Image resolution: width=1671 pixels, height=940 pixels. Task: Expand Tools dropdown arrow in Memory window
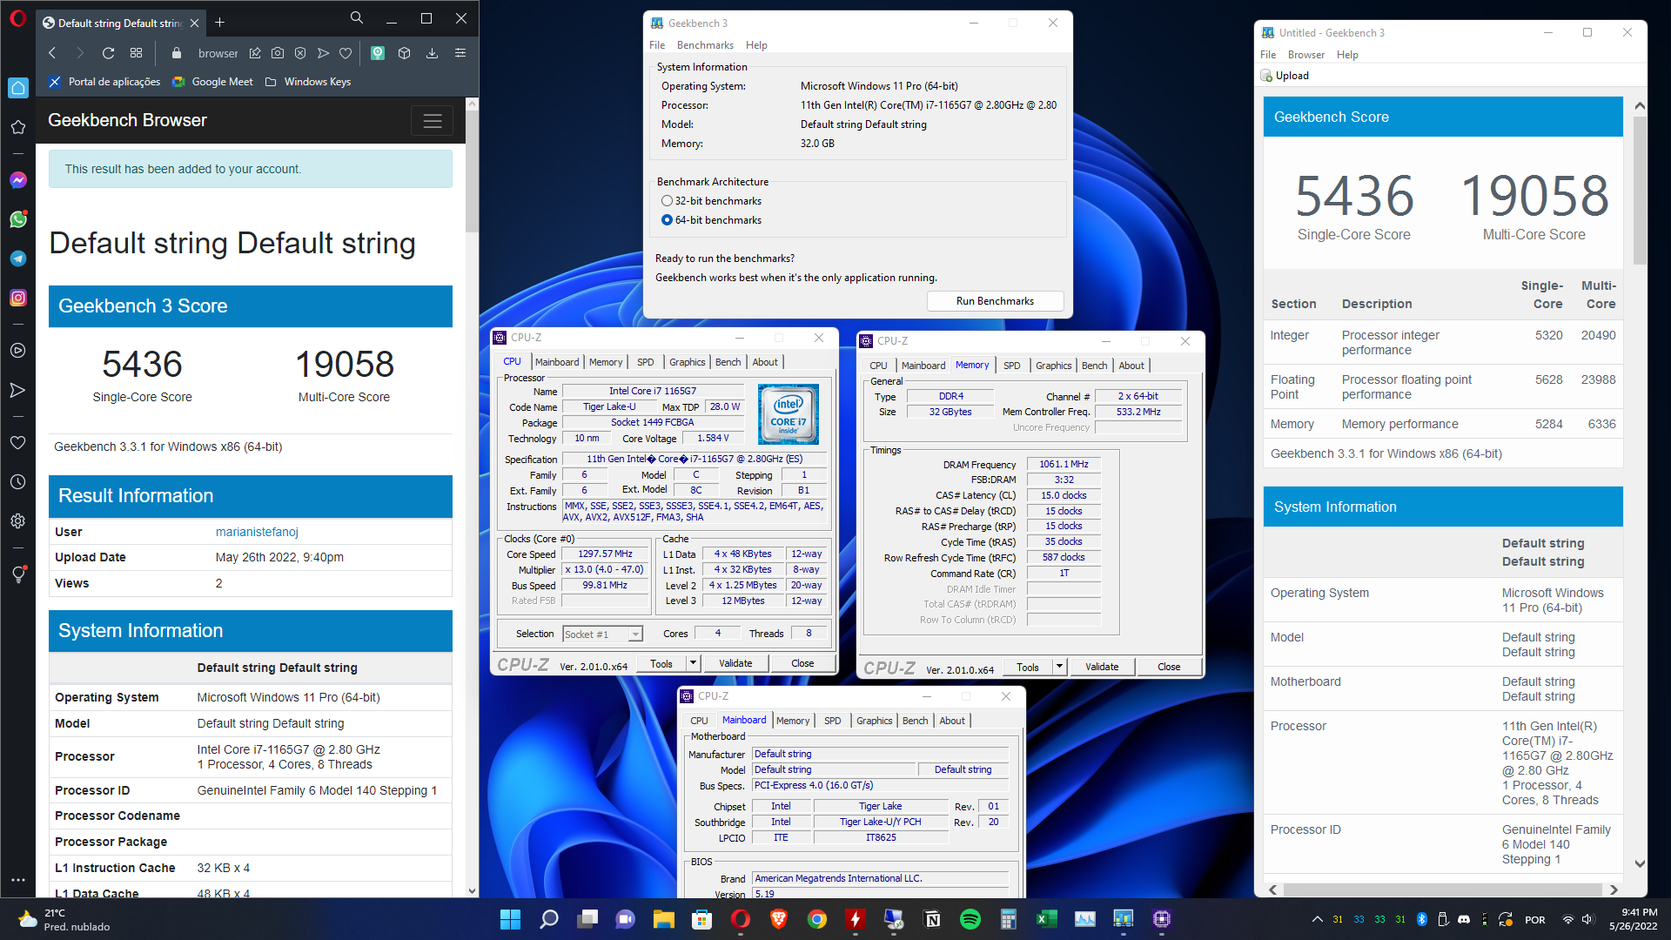click(x=1060, y=667)
